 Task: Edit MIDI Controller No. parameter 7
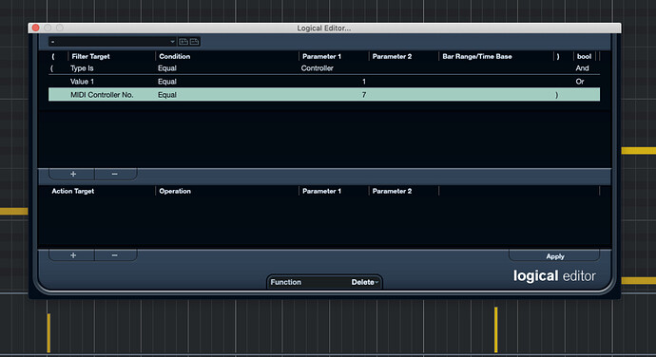[364, 95]
